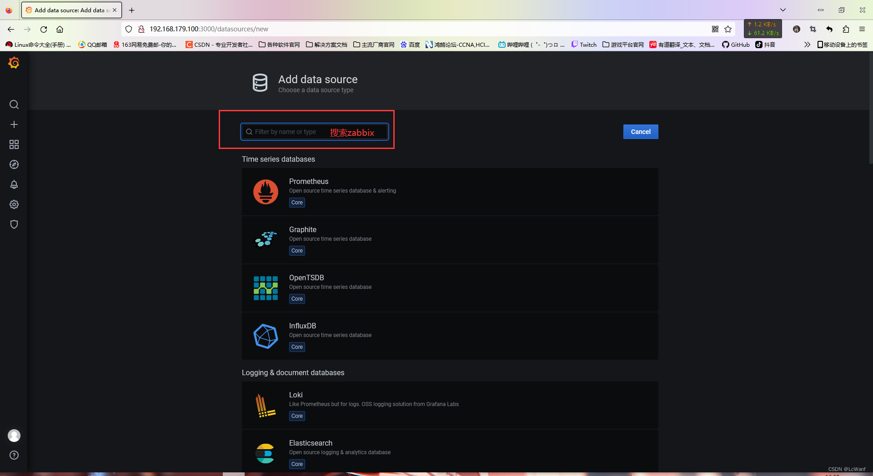Open the Dashboards grid icon in sidebar
This screenshot has height=476, width=873.
[x=14, y=144]
